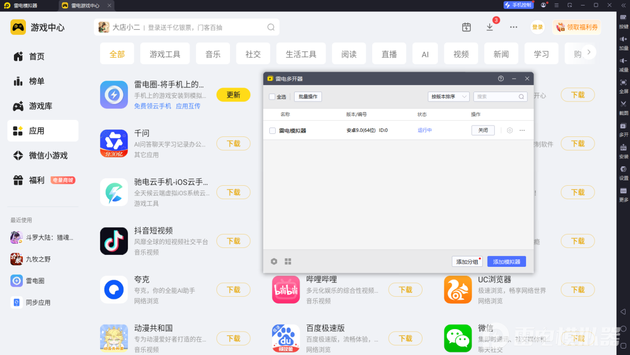Open the 截图 screenshot scissors tool
The image size is (630, 355).
[x=623, y=106]
